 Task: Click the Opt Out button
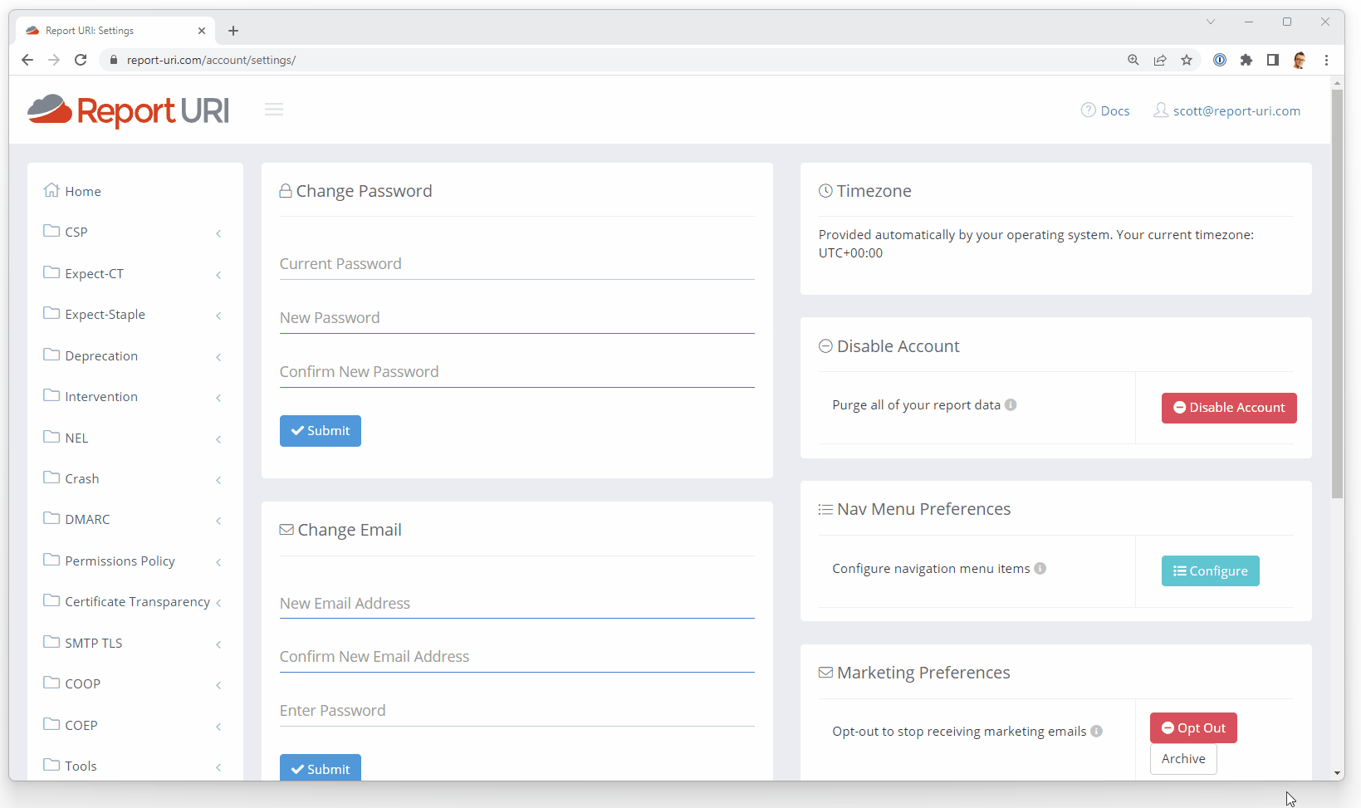tap(1193, 728)
